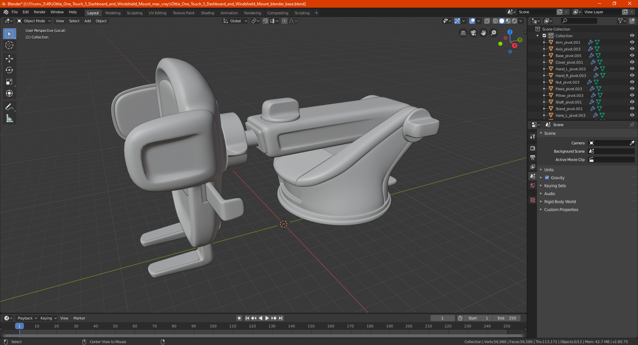
Task: Open the File menu
Action: click(15, 12)
